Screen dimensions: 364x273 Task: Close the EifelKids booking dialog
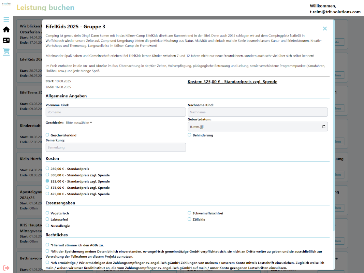pos(325,29)
